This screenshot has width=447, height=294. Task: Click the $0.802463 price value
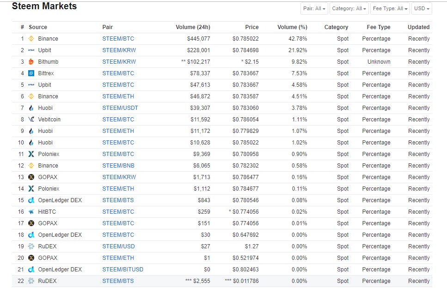(x=245, y=269)
